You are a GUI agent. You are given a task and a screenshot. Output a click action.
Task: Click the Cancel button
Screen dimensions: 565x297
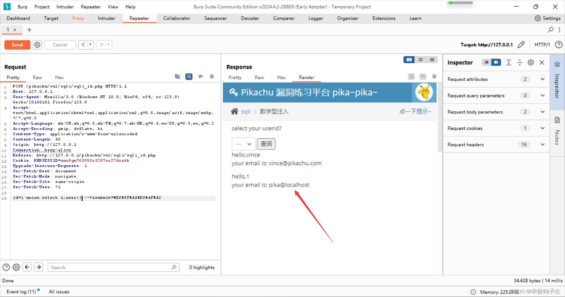point(60,45)
